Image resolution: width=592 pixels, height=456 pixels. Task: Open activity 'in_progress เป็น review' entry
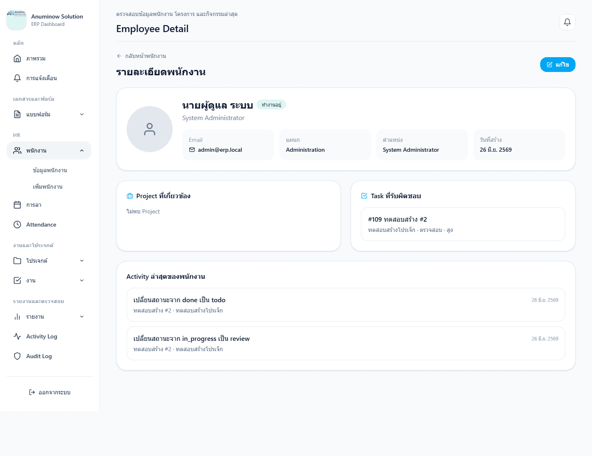click(346, 343)
